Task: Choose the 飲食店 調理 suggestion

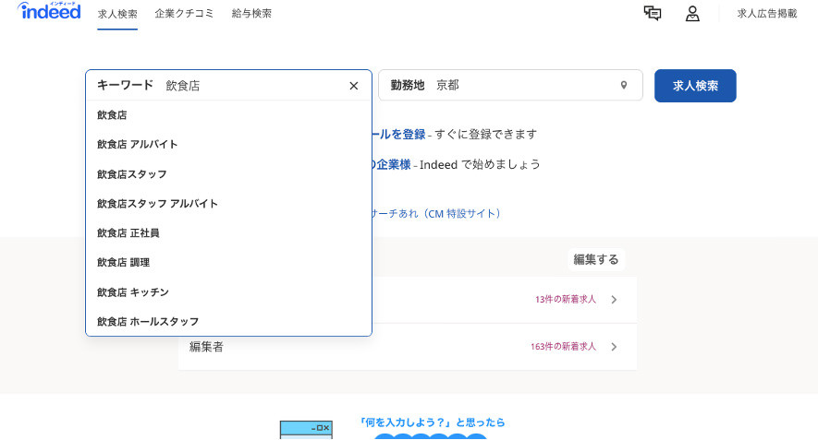Action: click(124, 263)
